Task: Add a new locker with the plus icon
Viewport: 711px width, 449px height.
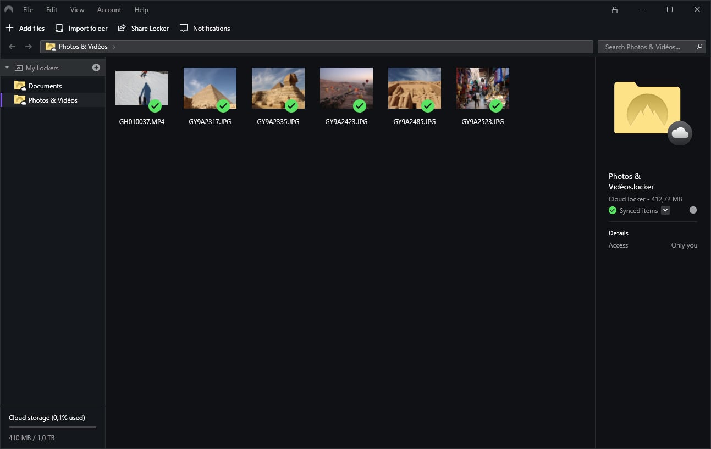Action: tap(96, 68)
